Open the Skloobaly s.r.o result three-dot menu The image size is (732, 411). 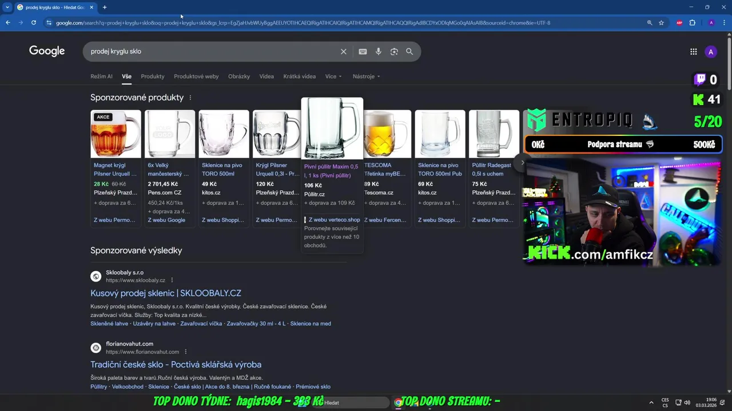tap(172, 280)
